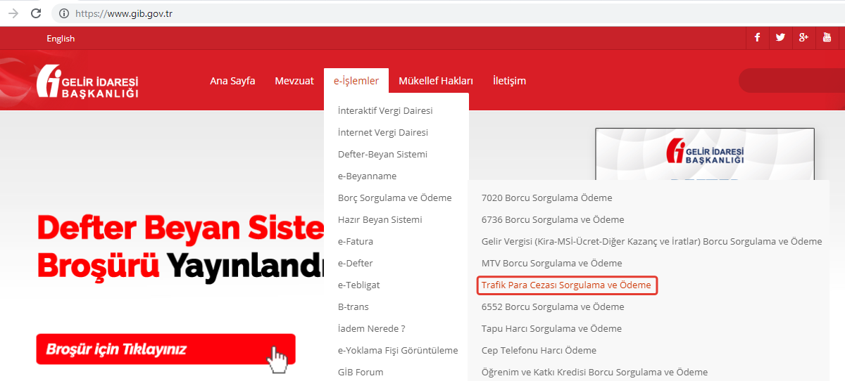
Task: Go to Ana Sayfa
Action: click(x=232, y=81)
